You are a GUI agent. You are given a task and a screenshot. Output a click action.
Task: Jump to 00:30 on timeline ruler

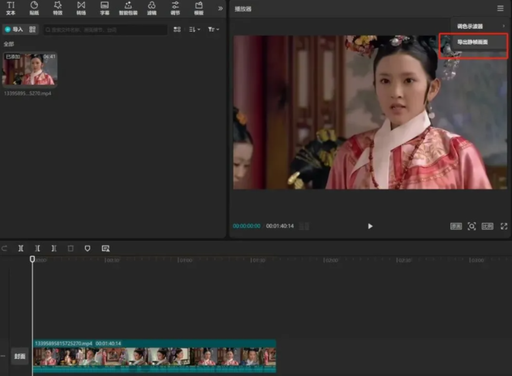point(112,260)
